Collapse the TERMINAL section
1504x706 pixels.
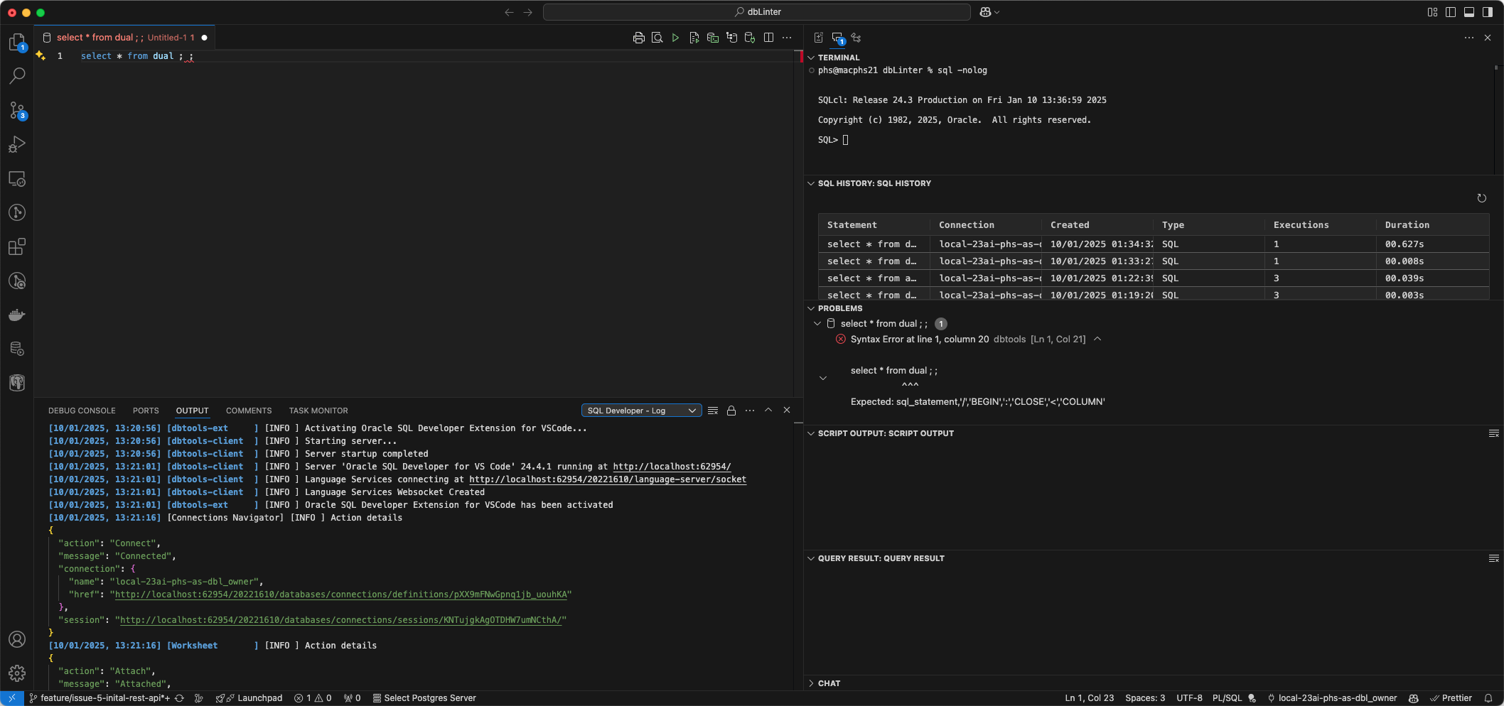[x=811, y=58]
